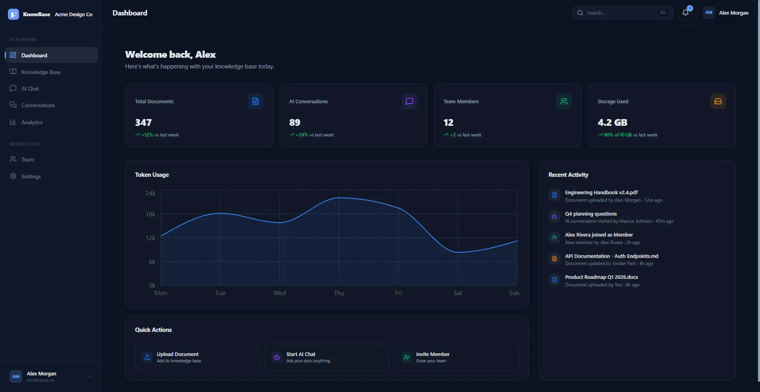Click the Product Roadmap document icon
Image resolution: width=760 pixels, height=392 pixels.
point(554,280)
